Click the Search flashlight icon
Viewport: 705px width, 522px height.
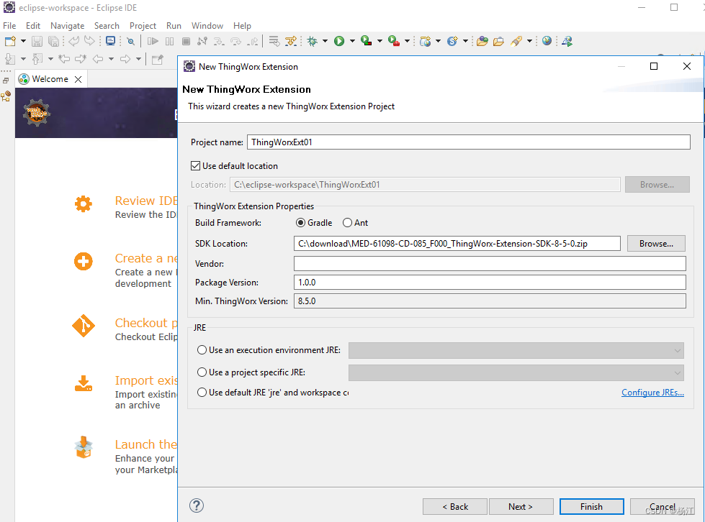[516, 41]
